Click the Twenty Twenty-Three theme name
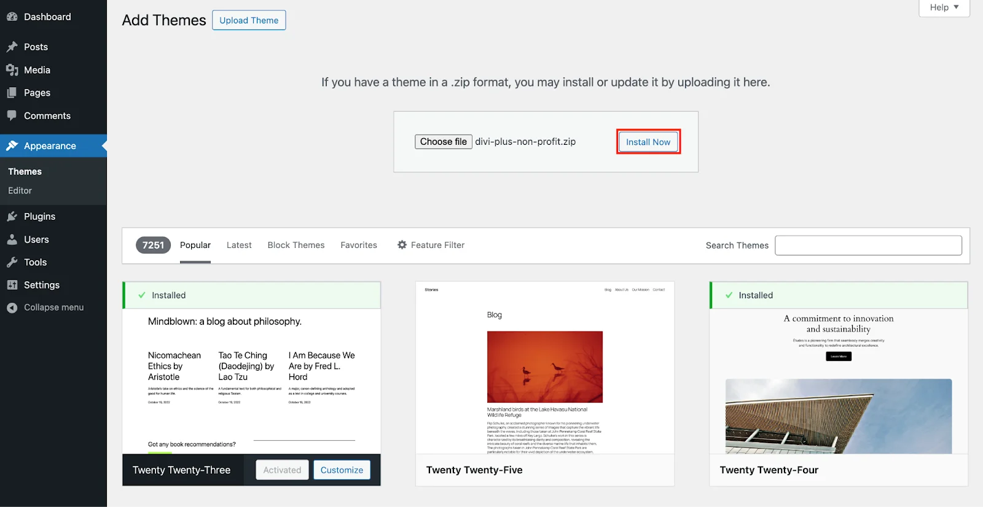 pyautogui.click(x=181, y=470)
